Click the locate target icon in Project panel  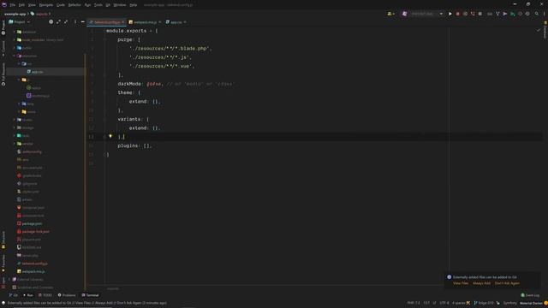coord(51,22)
